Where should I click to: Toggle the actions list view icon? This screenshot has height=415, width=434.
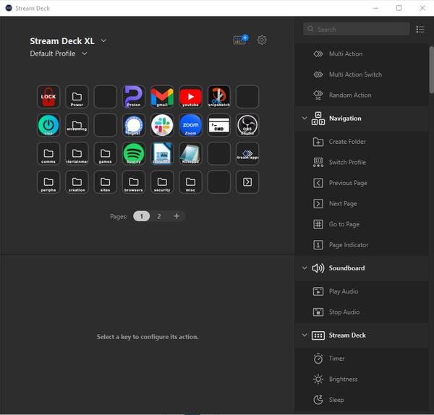[421, 30]
